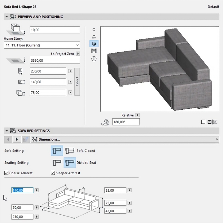Click the 70,00 dimension field

point(22,208)
